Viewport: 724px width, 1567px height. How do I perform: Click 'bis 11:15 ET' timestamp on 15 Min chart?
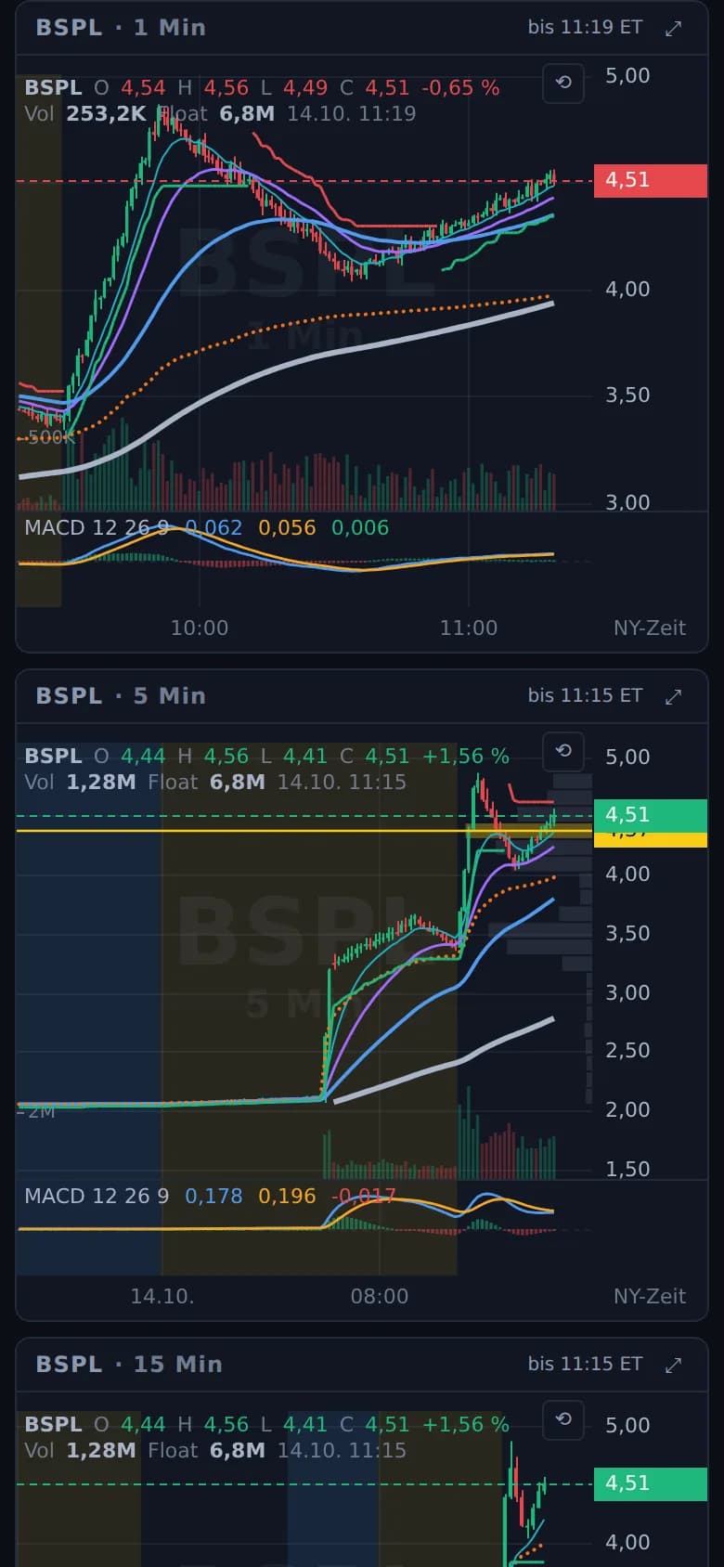coord(585,1364)
